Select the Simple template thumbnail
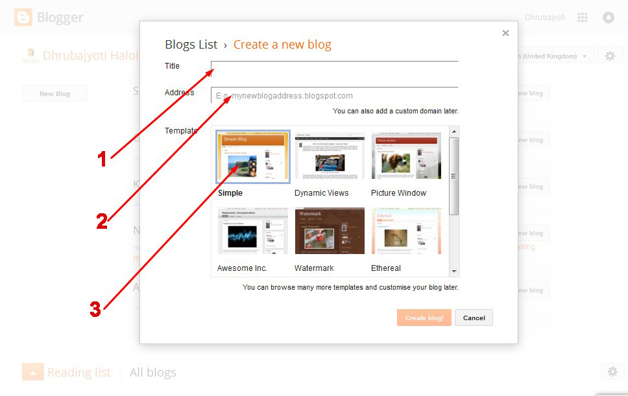The image size is (628, 396). click(253, 156)
